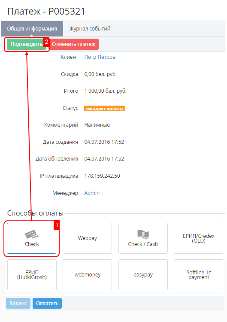This screenshot has width=227, height=322.
Task: Select easypay payment tile
Action: tap(143, 275)
